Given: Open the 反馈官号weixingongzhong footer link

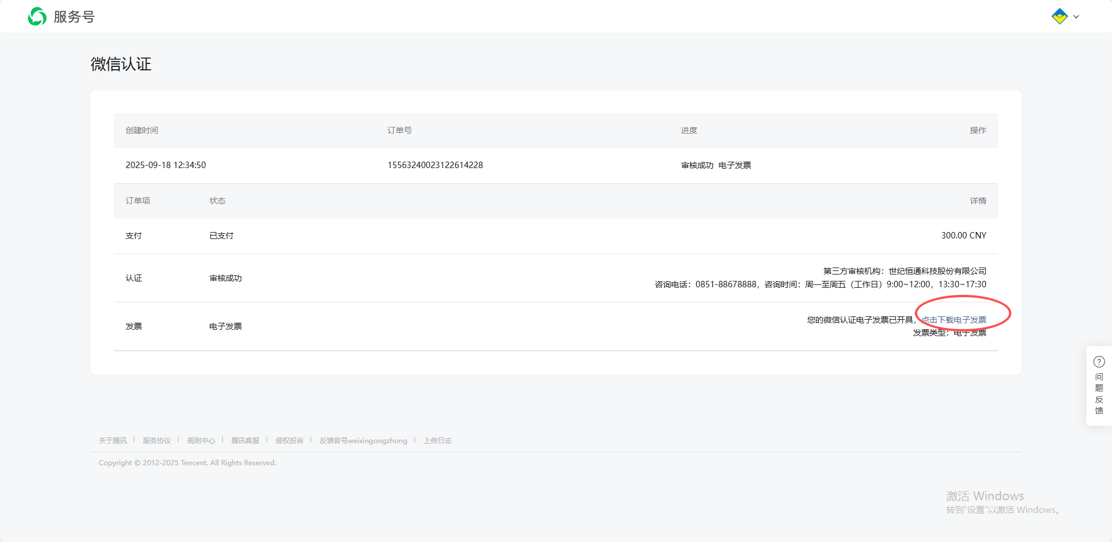Looking at the screenshot, I should [x=363, y=441].
